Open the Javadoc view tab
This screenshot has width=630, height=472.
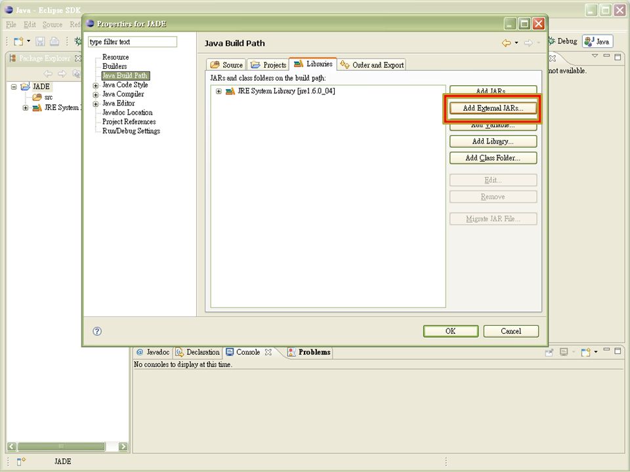tap(153, 352)
